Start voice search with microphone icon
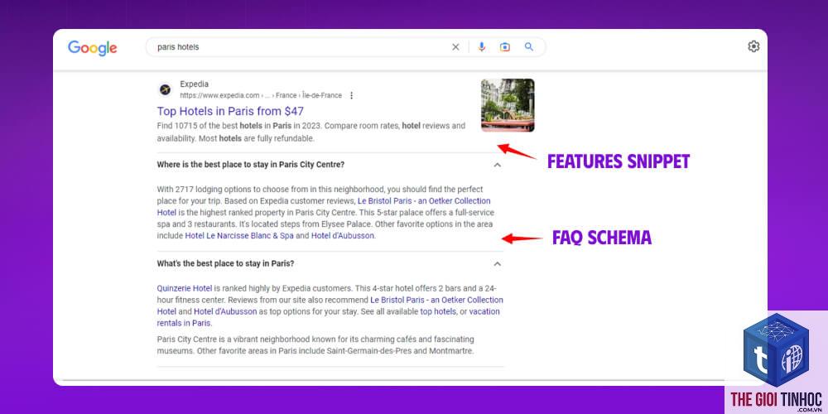The image size is (828, 414). click(482, 47)
